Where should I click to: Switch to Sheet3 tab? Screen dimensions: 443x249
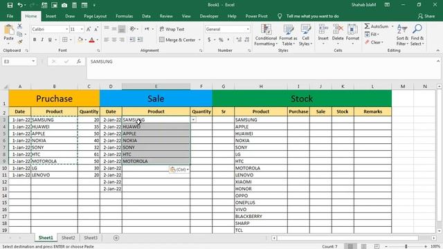(x=91, y=238)
